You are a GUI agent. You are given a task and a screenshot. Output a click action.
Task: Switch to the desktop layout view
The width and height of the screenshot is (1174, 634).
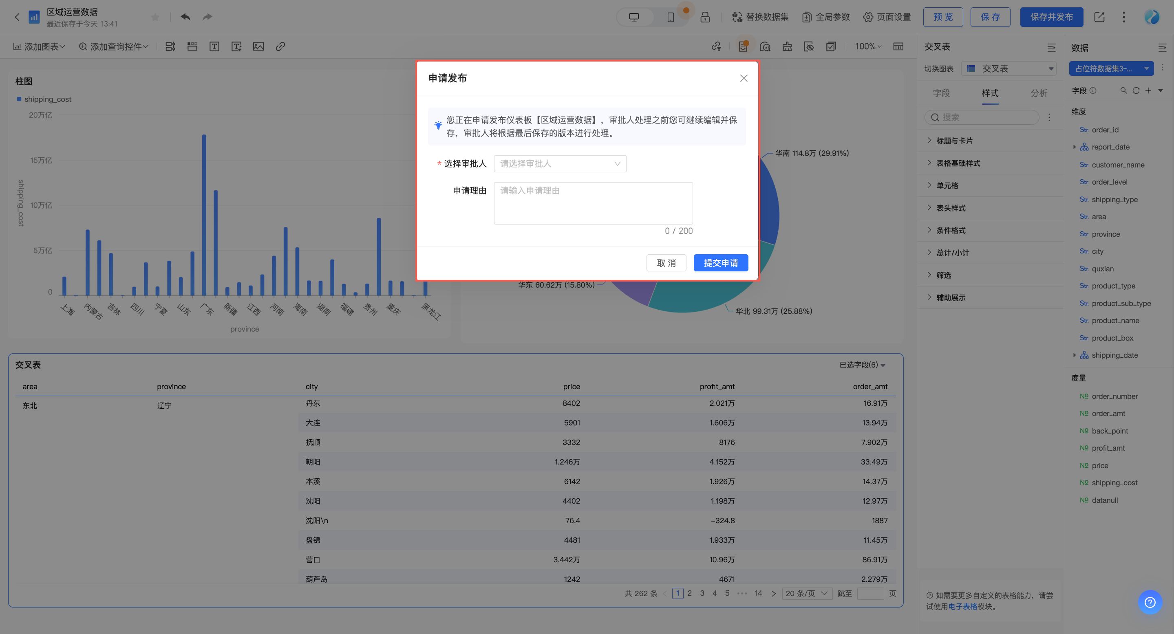tap(634, 17)
